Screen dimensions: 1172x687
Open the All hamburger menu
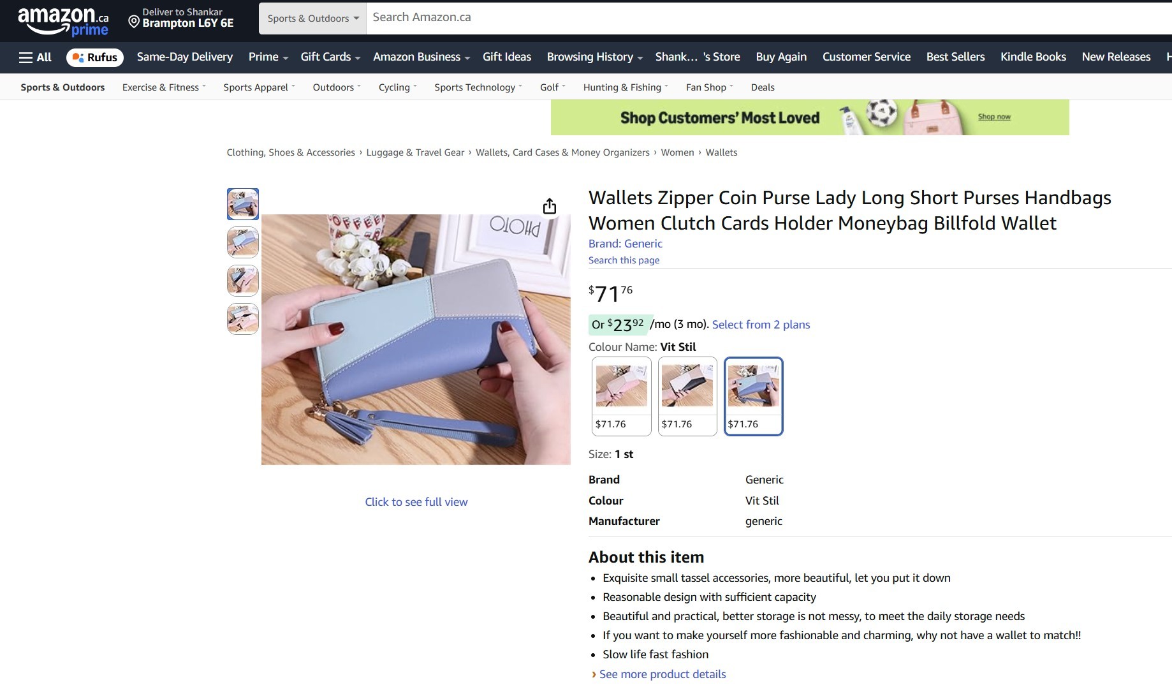35,57
